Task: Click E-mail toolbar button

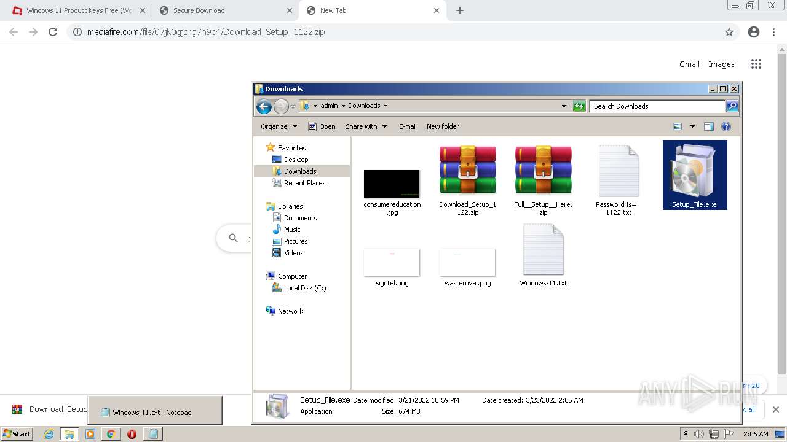Action: (408, 126)
